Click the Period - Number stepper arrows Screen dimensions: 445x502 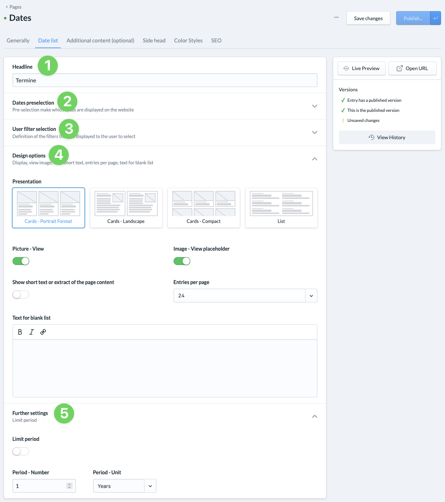click(69, 486)
